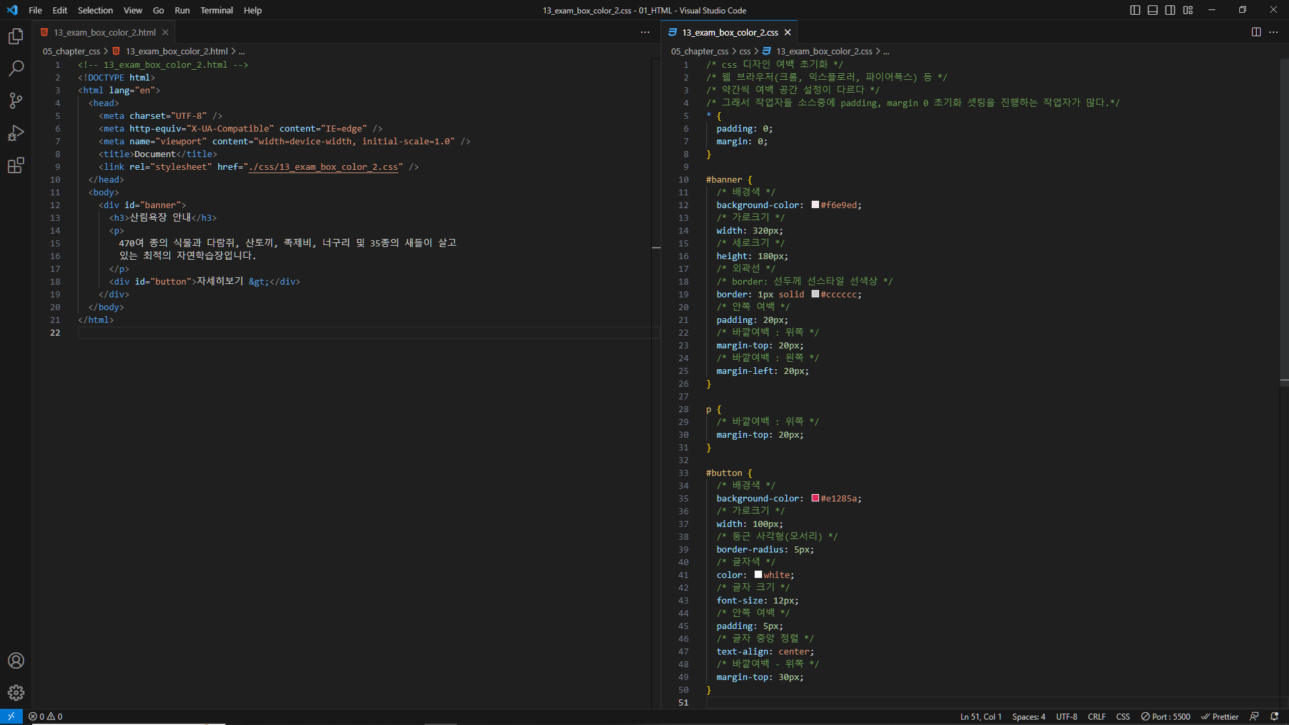Open the Terminal menu
This screenshot has width=1289, height=725.
(216, 10)
